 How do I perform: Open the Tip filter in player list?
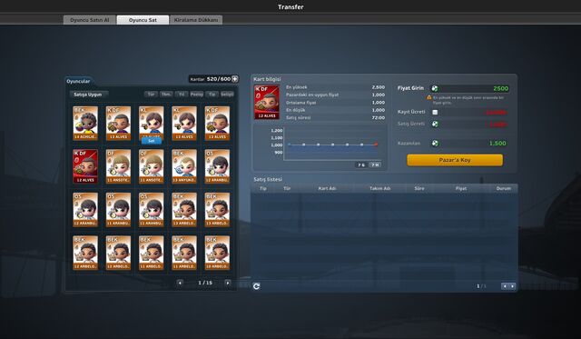[x=212, y=95]
